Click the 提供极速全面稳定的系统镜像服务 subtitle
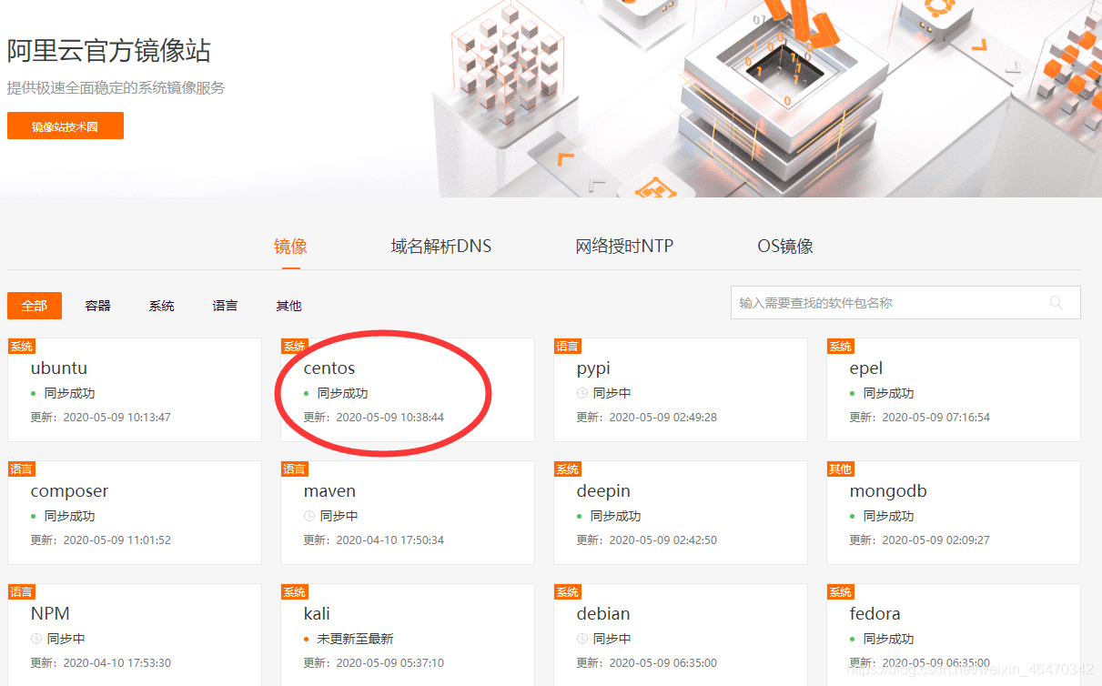Screen dimensions: 1102x686 (x=116, y=88)
